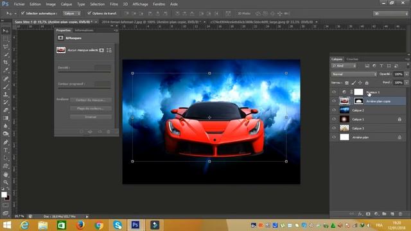This screenshot has height=231, width=411.
Task: Select the Brush tool
Action: coord(6,87)
